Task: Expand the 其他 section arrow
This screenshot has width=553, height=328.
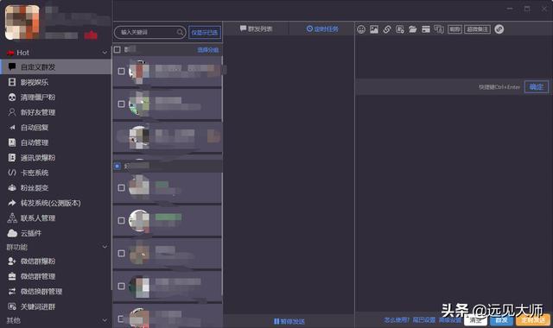Action: tap(105, 320)
